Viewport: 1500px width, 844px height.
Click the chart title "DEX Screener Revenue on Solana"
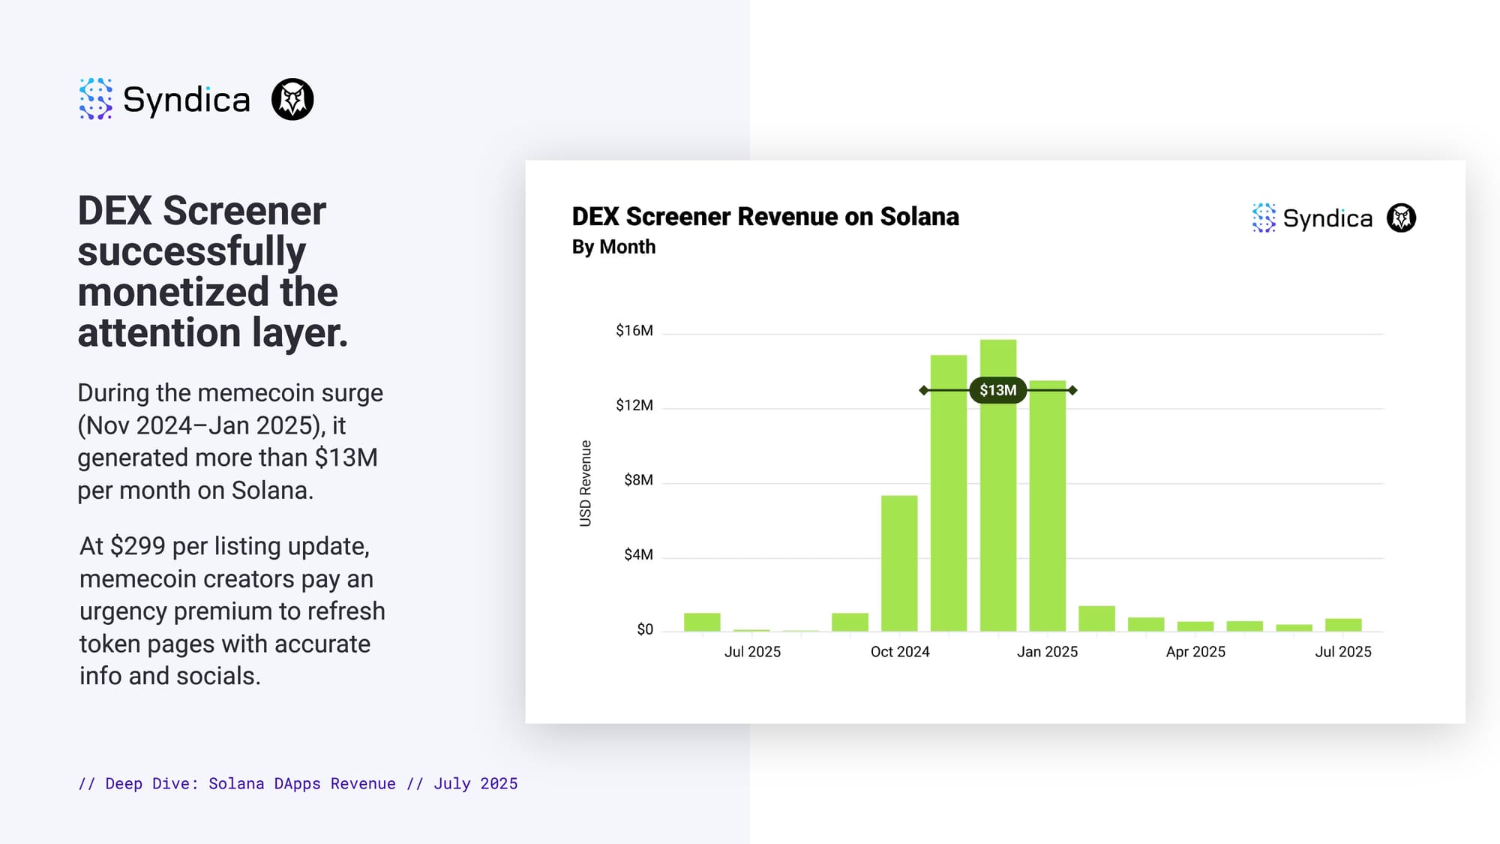click(765, 216)
